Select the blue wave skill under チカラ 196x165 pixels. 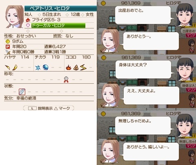pos(45,67)
